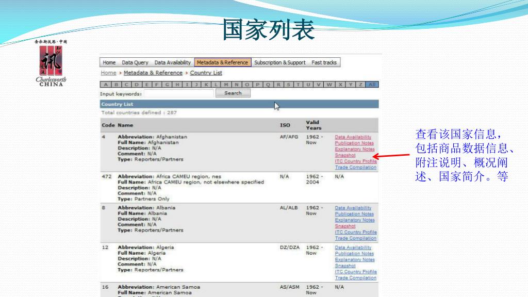The image size is (528, 297).
Task: Select the AF/AFG ISO code text
Action: [289, 137]
